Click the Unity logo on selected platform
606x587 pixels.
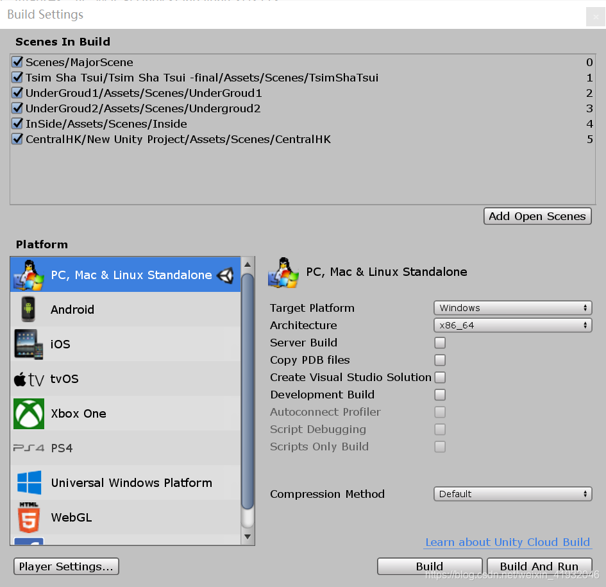pos(225,275)
